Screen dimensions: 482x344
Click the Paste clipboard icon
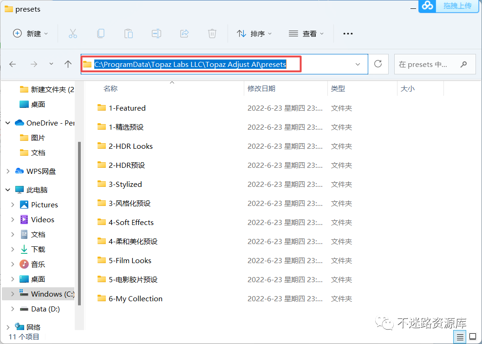[x=129, y=33]
